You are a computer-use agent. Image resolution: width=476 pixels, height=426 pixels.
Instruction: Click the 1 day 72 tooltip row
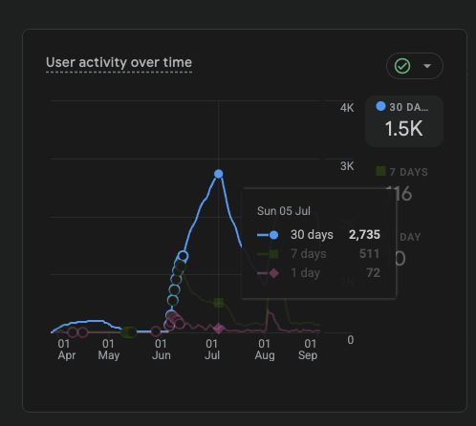coord(318,273)
